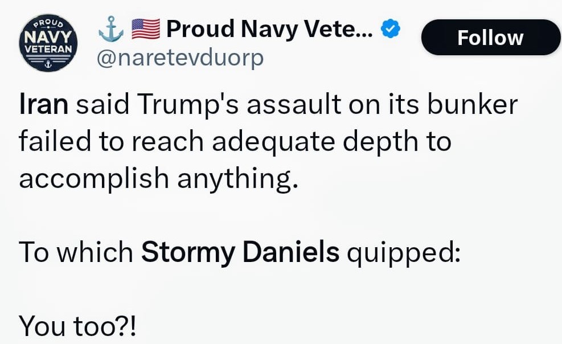Screen dimensions: 562x344
Task: Click the line 'accomplish anything.'
Action: (158, 179)
